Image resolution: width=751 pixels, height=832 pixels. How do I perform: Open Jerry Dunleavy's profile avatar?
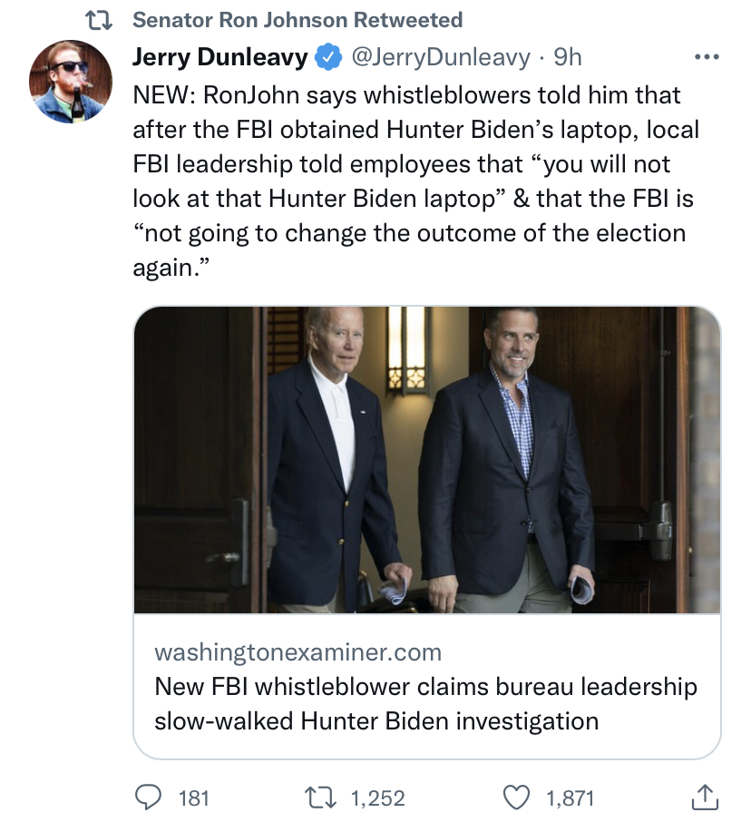click(x=71, y=82)
